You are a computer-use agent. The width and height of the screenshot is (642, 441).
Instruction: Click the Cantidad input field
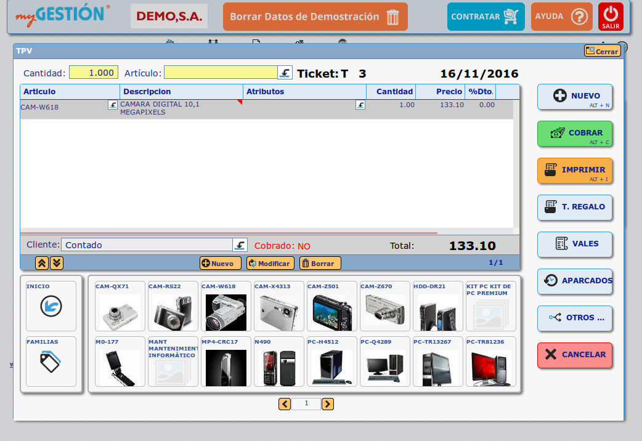[93, 73]
